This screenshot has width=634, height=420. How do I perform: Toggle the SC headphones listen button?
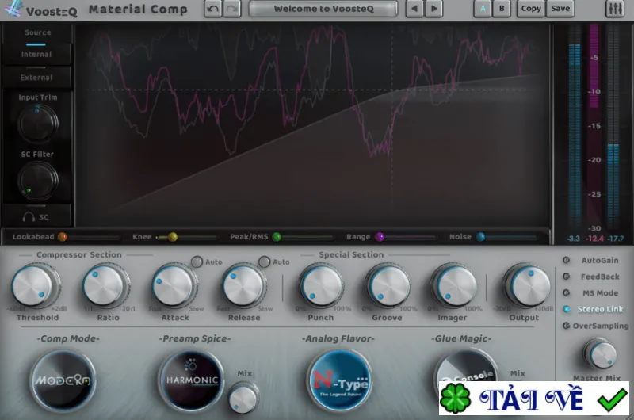coord(36,217)
